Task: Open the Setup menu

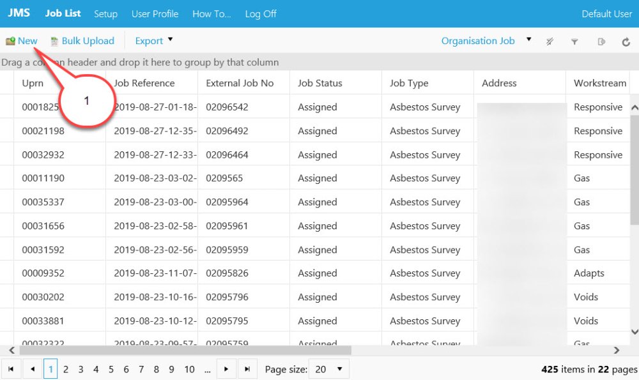Action: [x=105, y=14]
